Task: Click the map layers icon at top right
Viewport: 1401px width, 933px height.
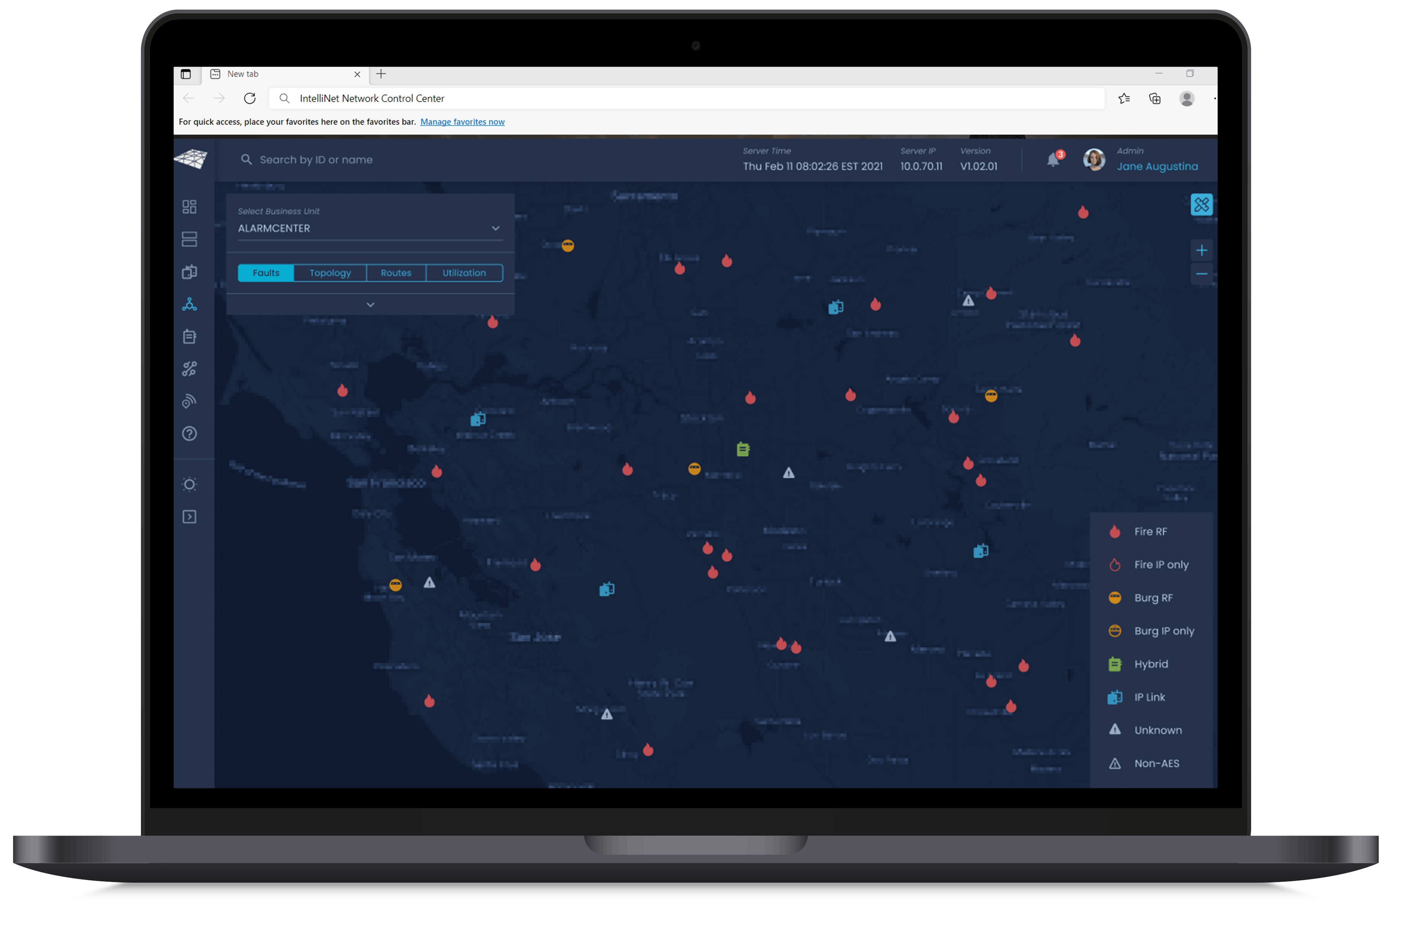Action: pos(1201,205)
